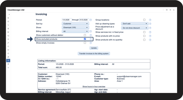This screenshot has height=100, width=183.
Task: Open help for Group locations
Action: 150,20
